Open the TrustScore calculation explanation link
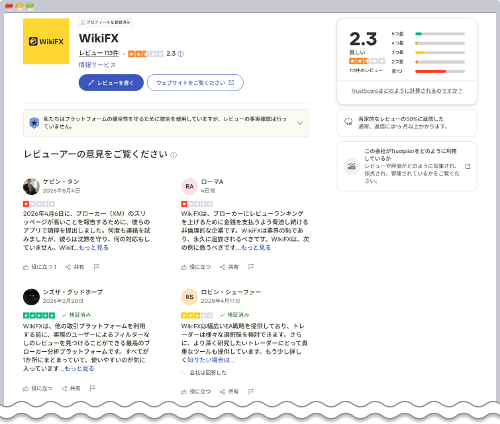 coord(407,91)
